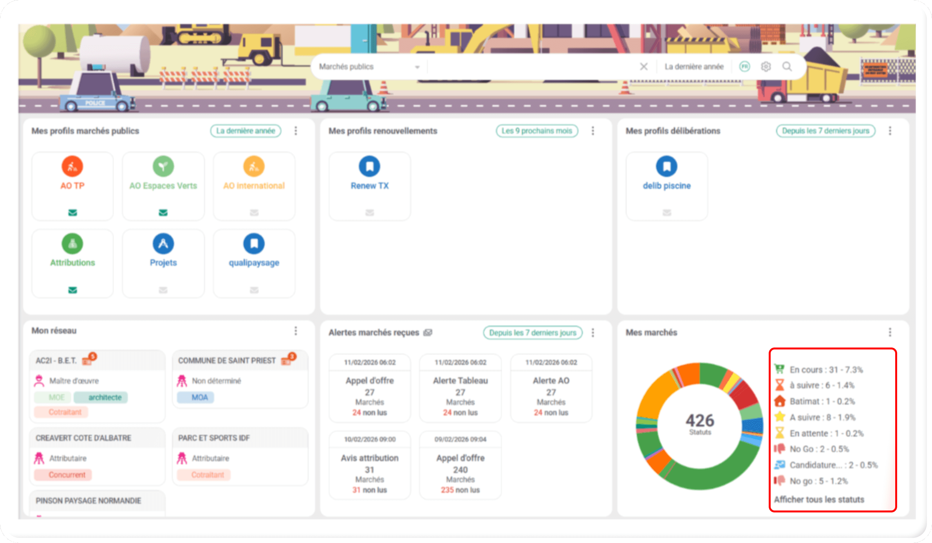The width and height of the screenshot is (932, 543).
Task: Toggle email alert envelope under AO international
Action: click(254, 213)
